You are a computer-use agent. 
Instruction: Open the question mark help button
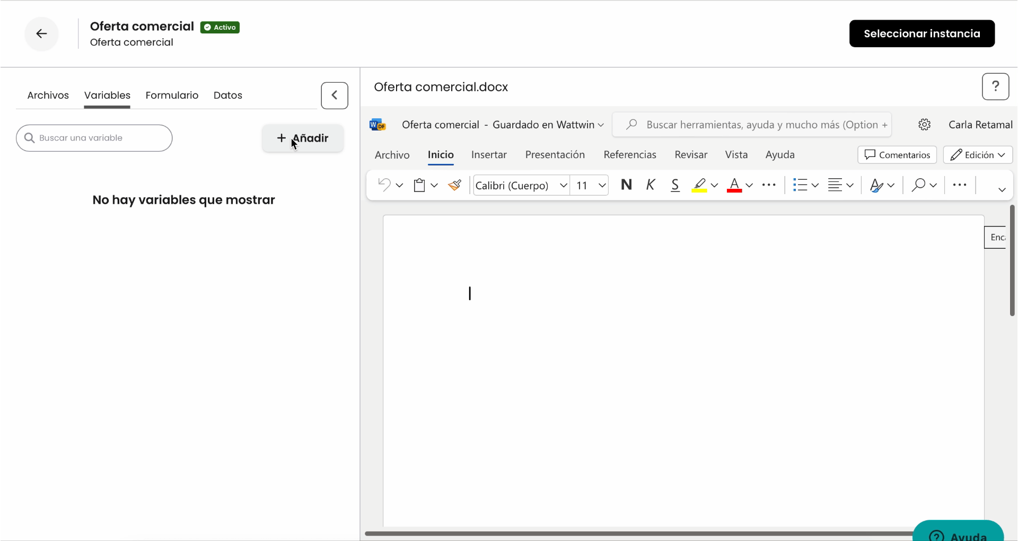pos(995,86)
